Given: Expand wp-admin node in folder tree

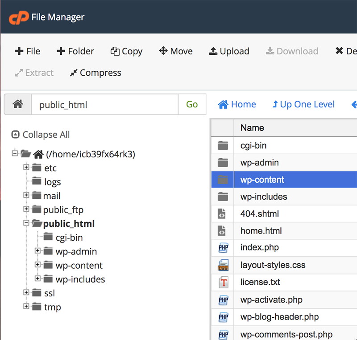Looking at the screenshot, I should [37, 250].
